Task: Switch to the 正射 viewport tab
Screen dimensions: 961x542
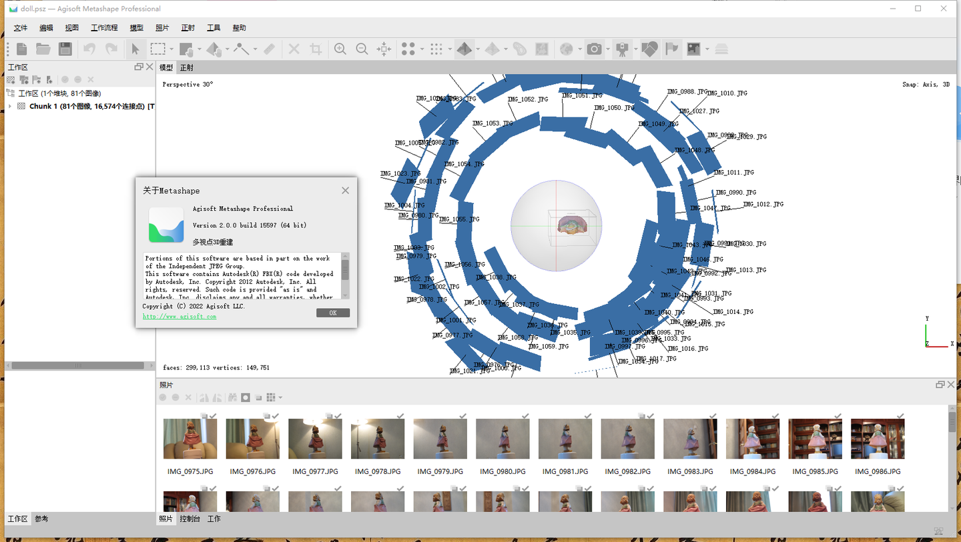Action: [186, 67]
